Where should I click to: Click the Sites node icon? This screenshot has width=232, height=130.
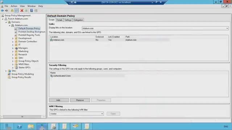[x=9, y=71]
